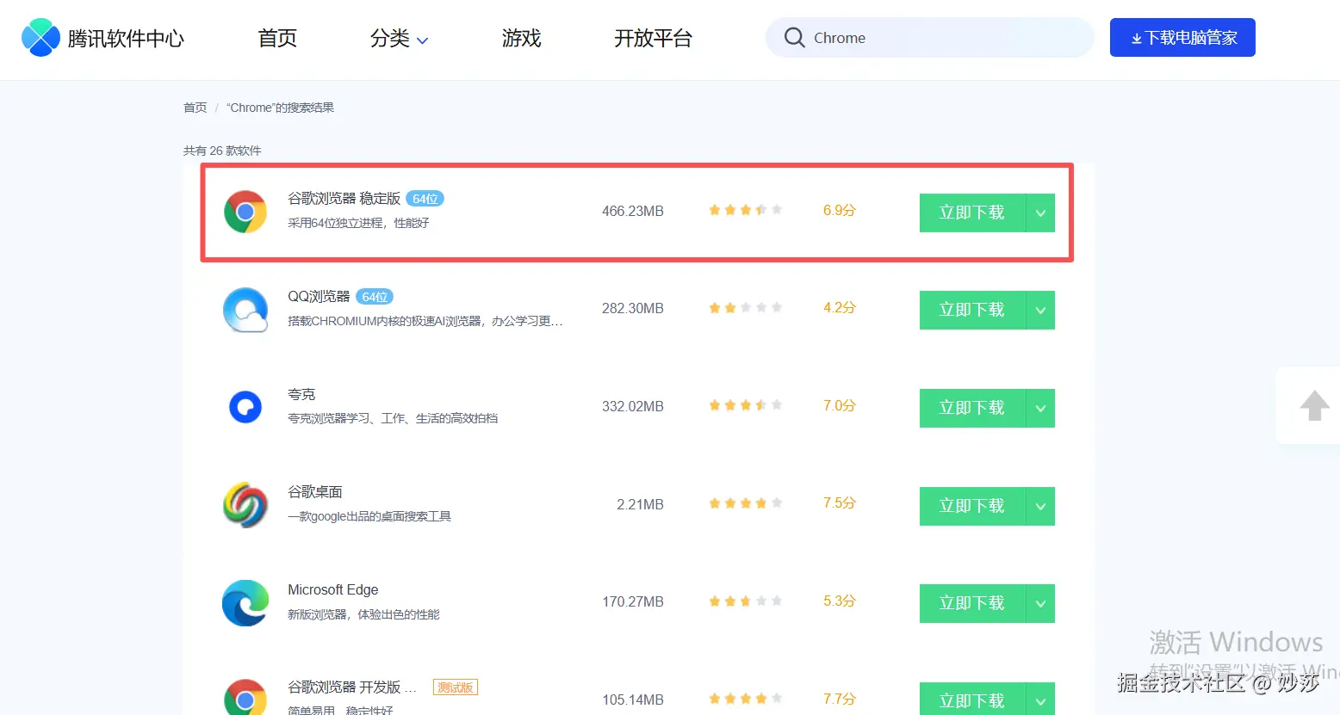The height and width of the screenshot is (715, 1340).
Task: Go to the 首页 nav tab
Action: point(277,39)
